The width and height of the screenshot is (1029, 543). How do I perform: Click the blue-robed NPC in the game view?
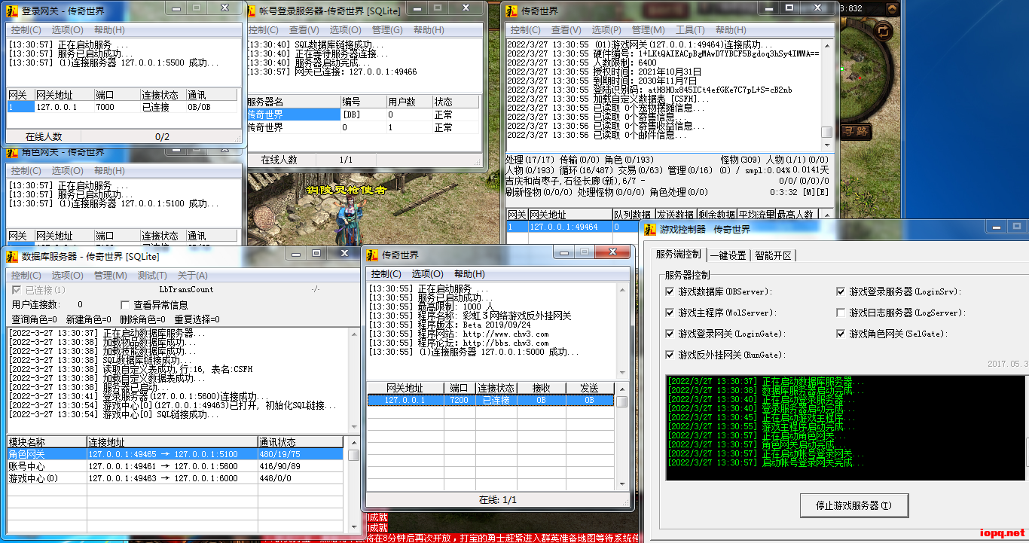pyautogui.click(x=348, y=220)
